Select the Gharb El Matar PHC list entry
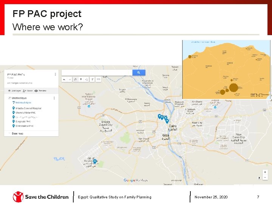Screen dimensions: 272x204 point(26,113)
